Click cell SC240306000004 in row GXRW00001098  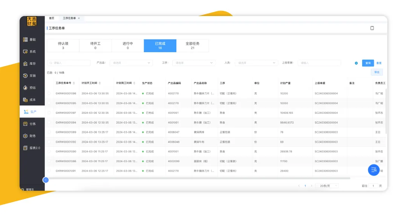tap(326, 93)
